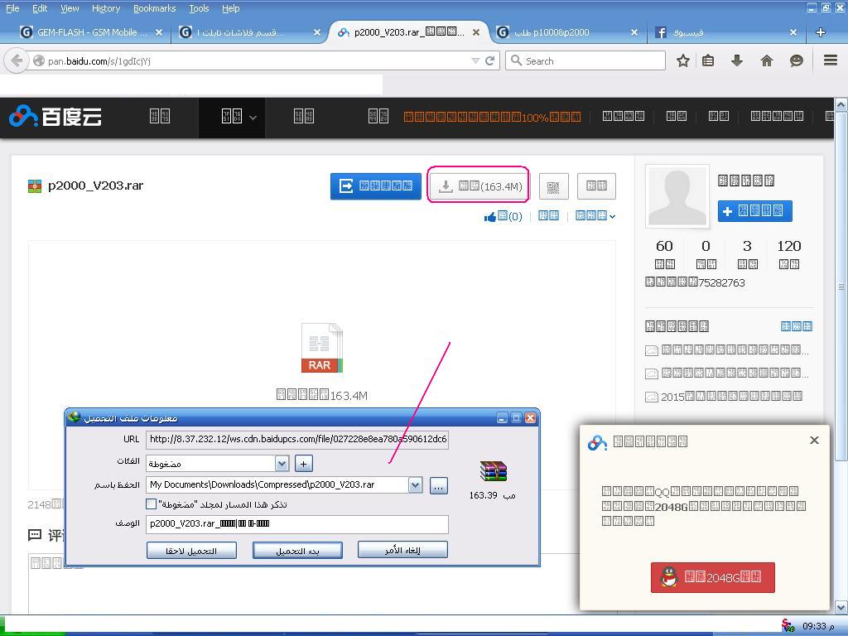Open the View menu

[x=70, y=8]
